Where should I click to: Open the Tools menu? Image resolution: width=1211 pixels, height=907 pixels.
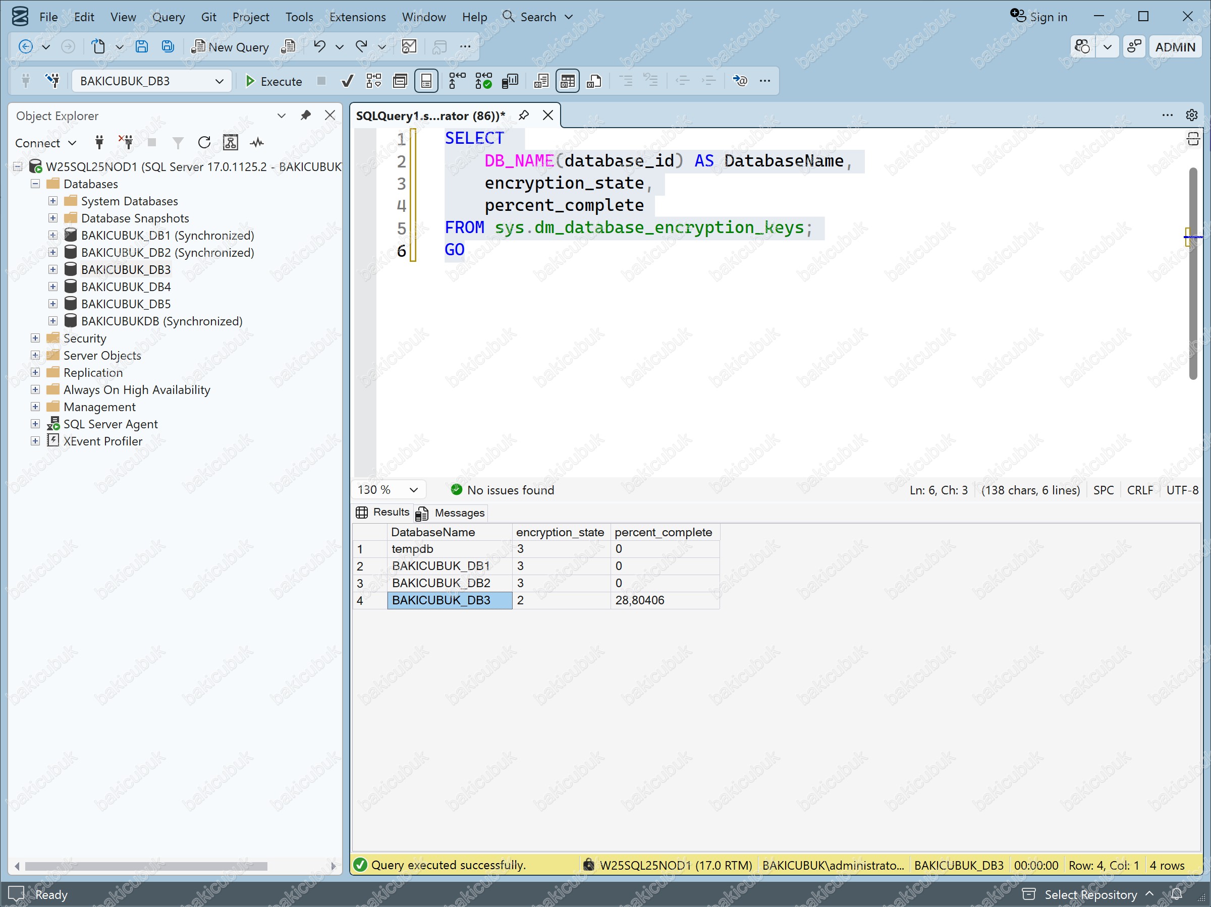(x=299, y=17)
